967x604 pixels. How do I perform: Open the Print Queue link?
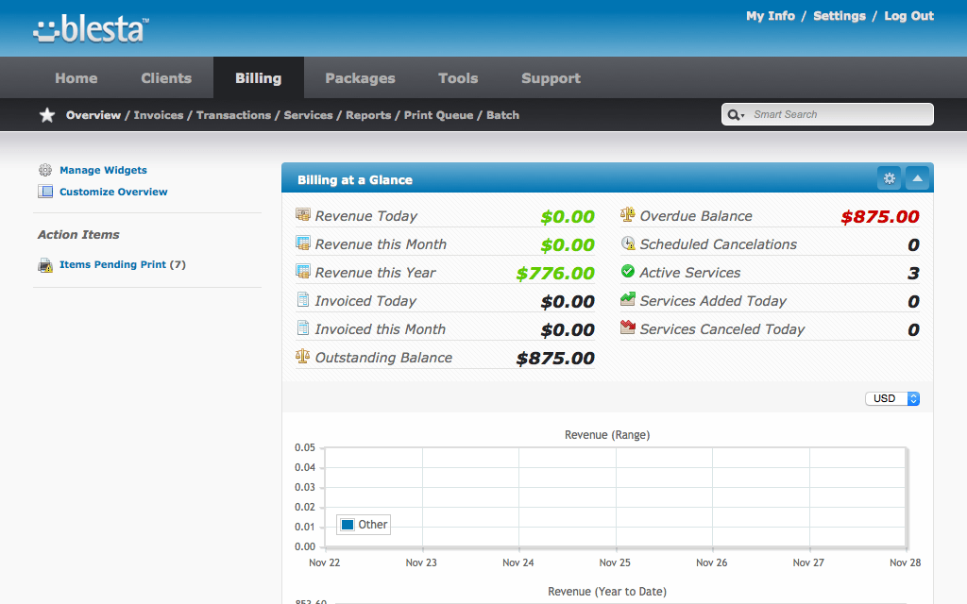click(438, 115)
